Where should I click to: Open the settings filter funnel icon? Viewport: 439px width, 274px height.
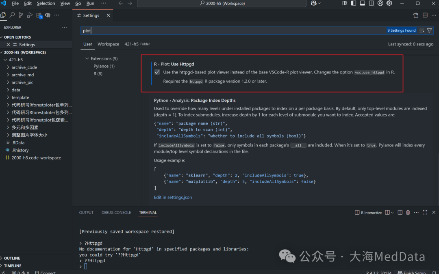click(429, 30)
